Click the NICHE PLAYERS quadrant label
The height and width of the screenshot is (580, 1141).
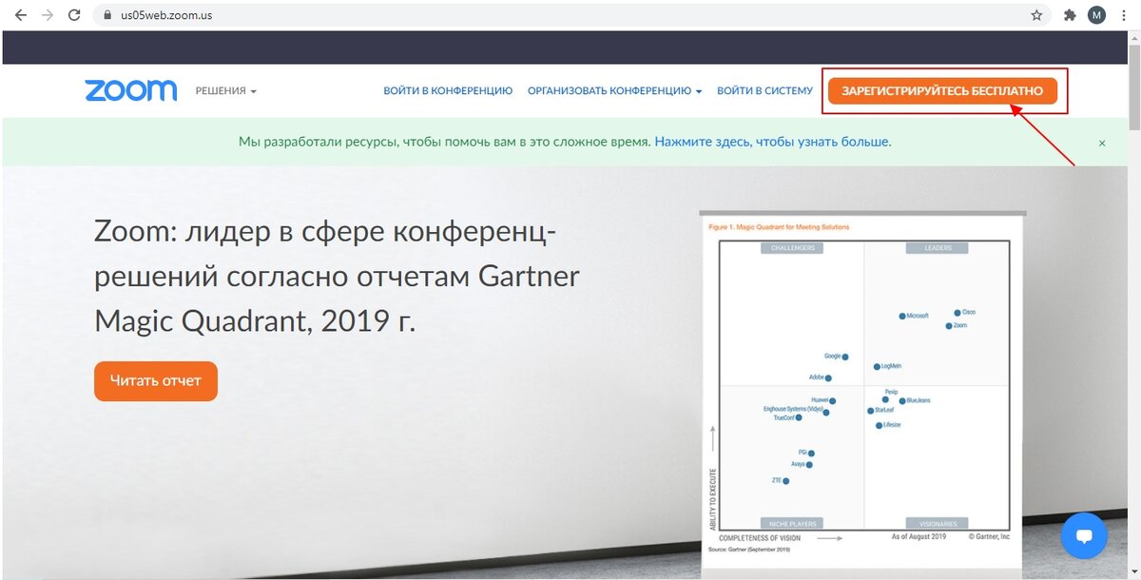point(792,523)
